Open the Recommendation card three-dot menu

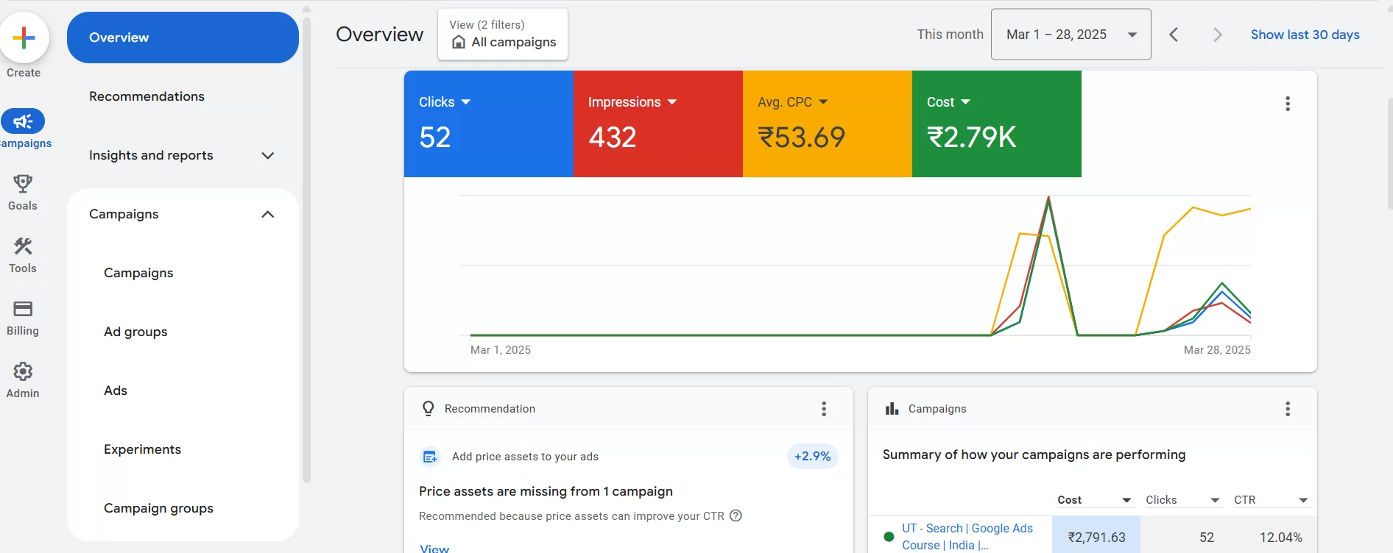pos(824,409)
